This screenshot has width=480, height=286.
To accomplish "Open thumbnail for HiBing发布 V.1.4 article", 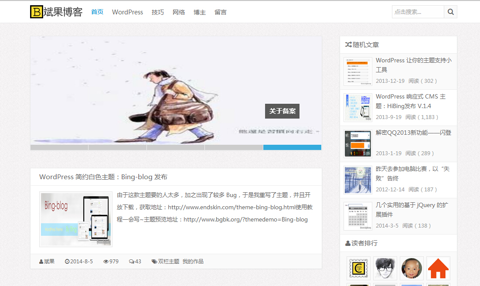I will (358, 108).
